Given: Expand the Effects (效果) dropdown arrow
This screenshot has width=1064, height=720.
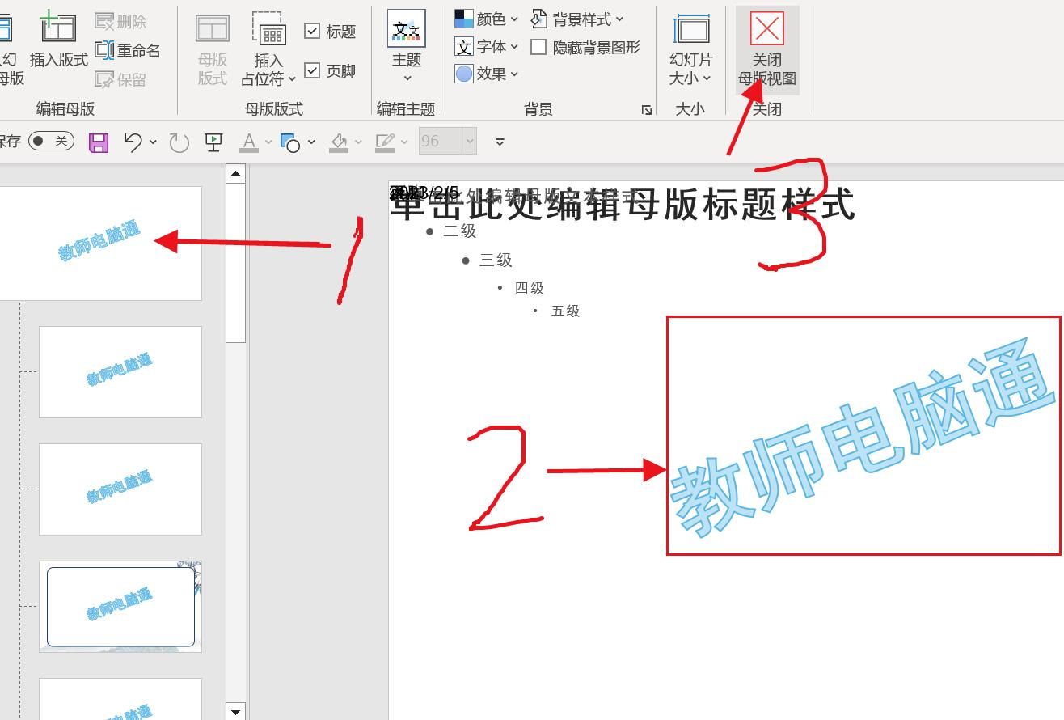Looking at the screenshot, I should (514, 74).
